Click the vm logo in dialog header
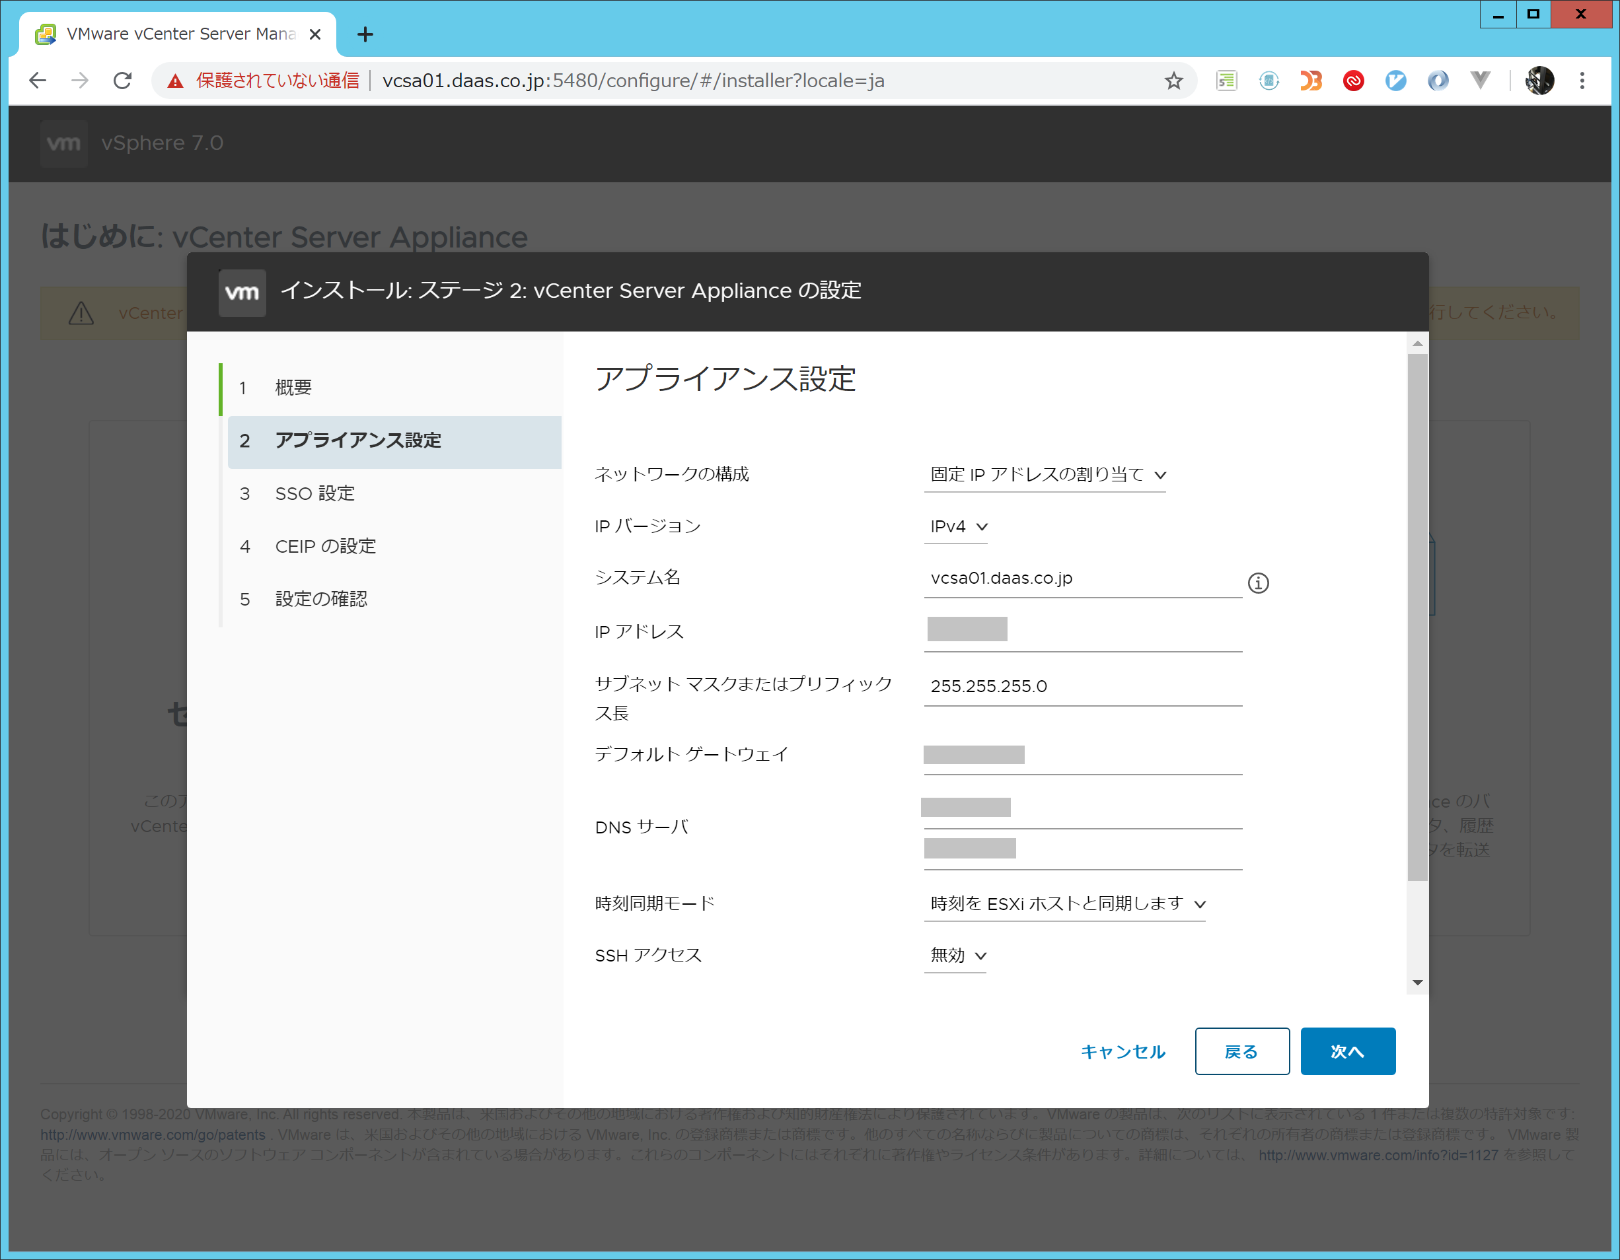 242,292
